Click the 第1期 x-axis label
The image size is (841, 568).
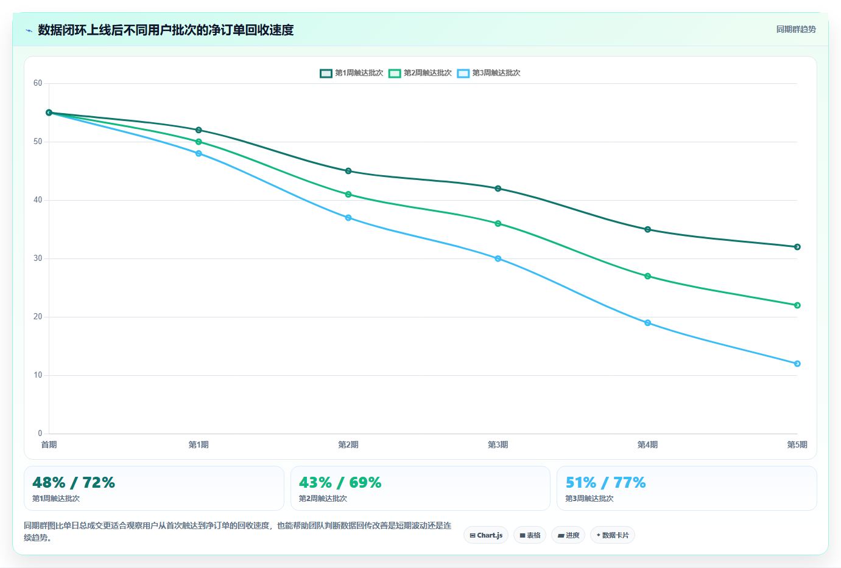199,445
